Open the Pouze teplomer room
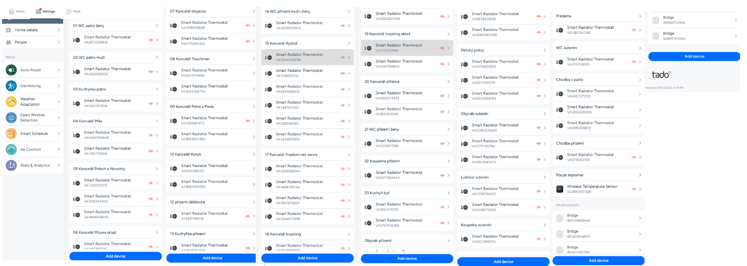 coord(598,175)
